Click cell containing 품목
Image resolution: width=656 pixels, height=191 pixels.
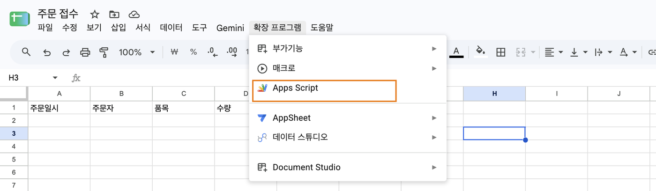point(184,108)
